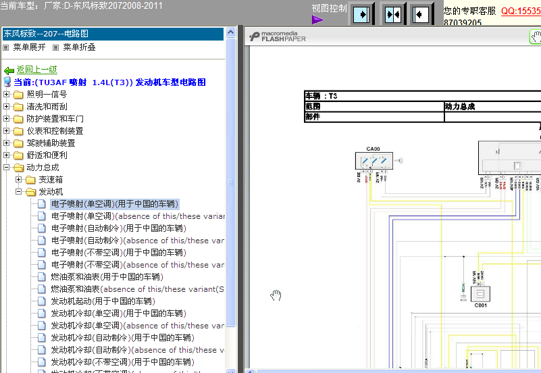Viewport: 541px width, 373px height.
Task: Open 发动机冷却(单空调)(用于中国的车辆) diagram
Action: tap(119, 314)
